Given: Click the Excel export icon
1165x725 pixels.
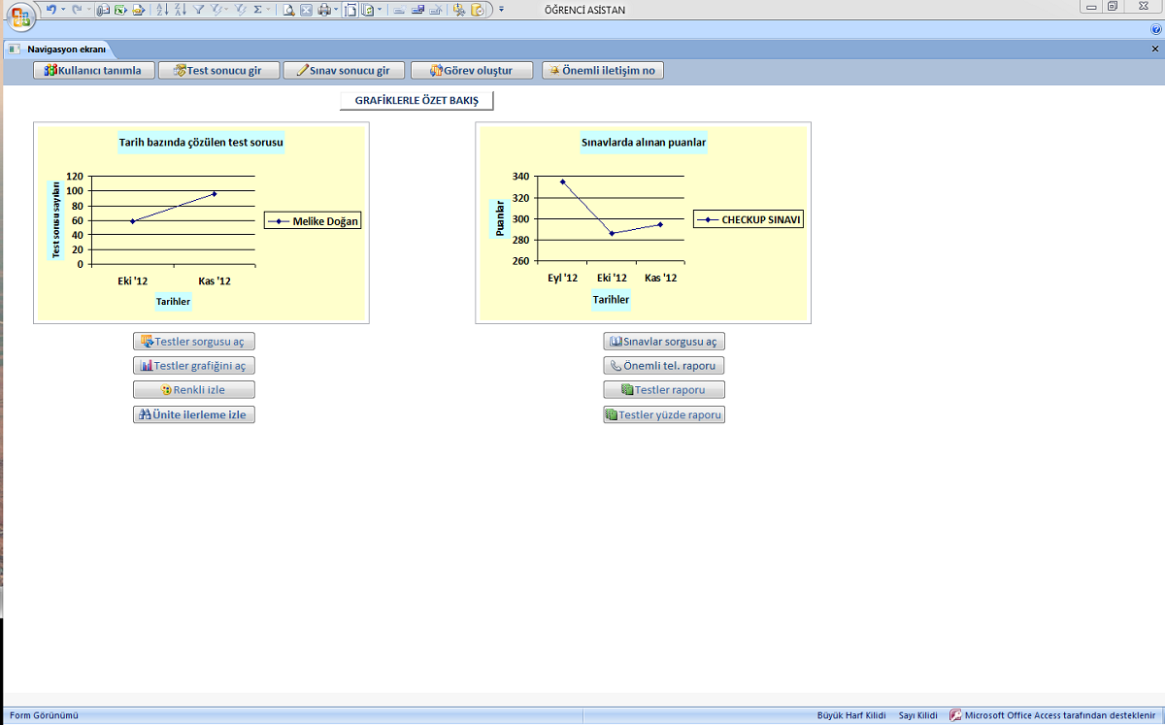Looking at the screenshot, I should click(x=120, y=10).
